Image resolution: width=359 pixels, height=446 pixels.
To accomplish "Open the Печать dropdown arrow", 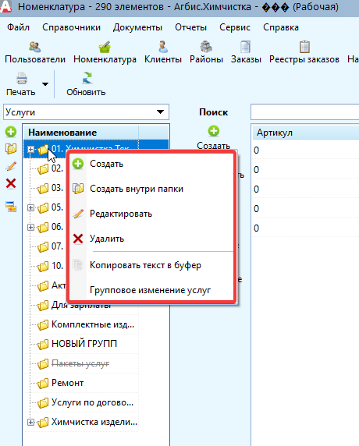I will [x=45, y=84].
